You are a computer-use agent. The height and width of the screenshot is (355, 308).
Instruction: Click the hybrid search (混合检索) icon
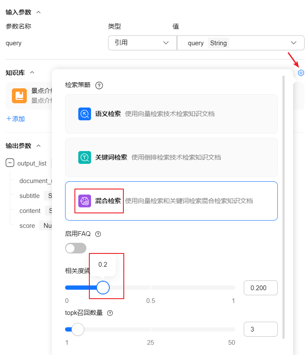[x=85, y=201]
